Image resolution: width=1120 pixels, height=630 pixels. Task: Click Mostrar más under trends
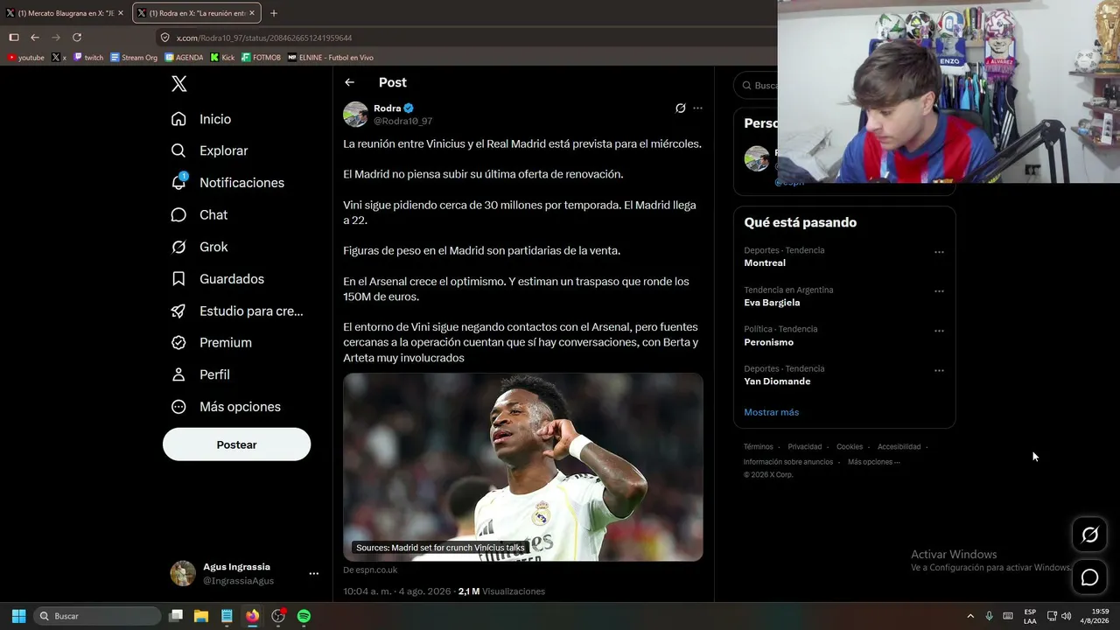tap(771, 412)
